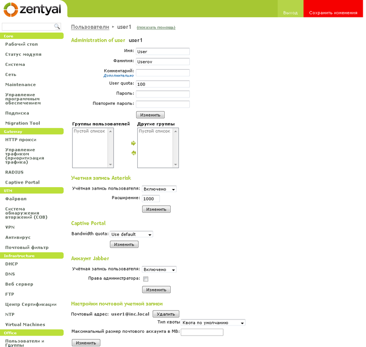Viewport: 366px width, 347px height.
Task: Open Virtual Machines menu item
Action: point(25,325)
